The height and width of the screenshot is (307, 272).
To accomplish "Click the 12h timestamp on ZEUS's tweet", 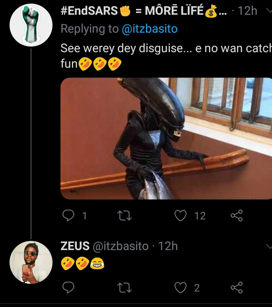I will click(168, 246).
